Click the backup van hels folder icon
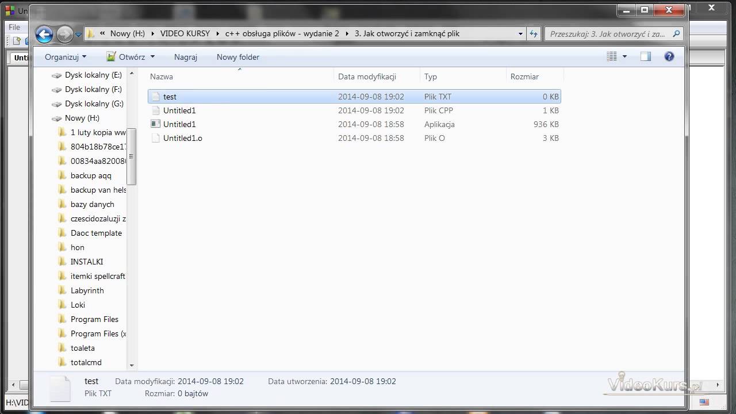Viewport: 736px width, 414px height. (x=62, y=190)
